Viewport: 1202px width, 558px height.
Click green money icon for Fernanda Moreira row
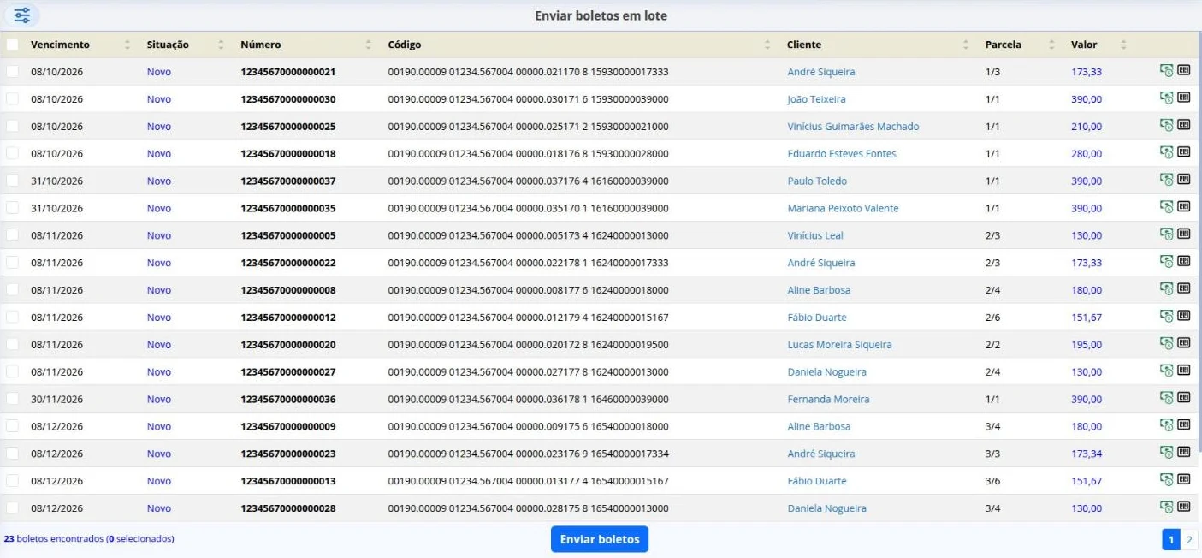point(1166,398)
